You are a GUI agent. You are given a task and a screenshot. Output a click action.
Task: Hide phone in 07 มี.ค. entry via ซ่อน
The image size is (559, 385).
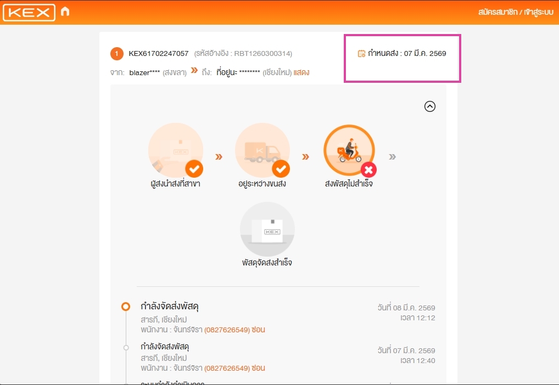click(258, 368)
